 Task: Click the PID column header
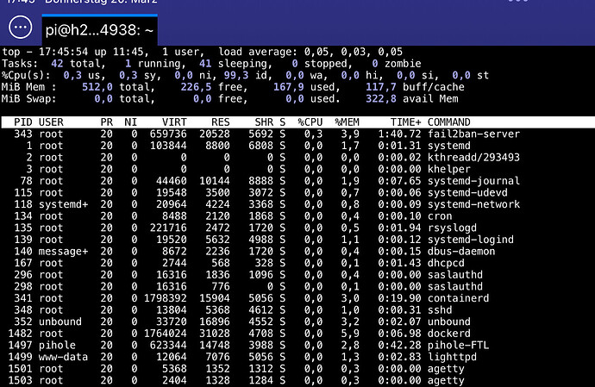point(23,122)
